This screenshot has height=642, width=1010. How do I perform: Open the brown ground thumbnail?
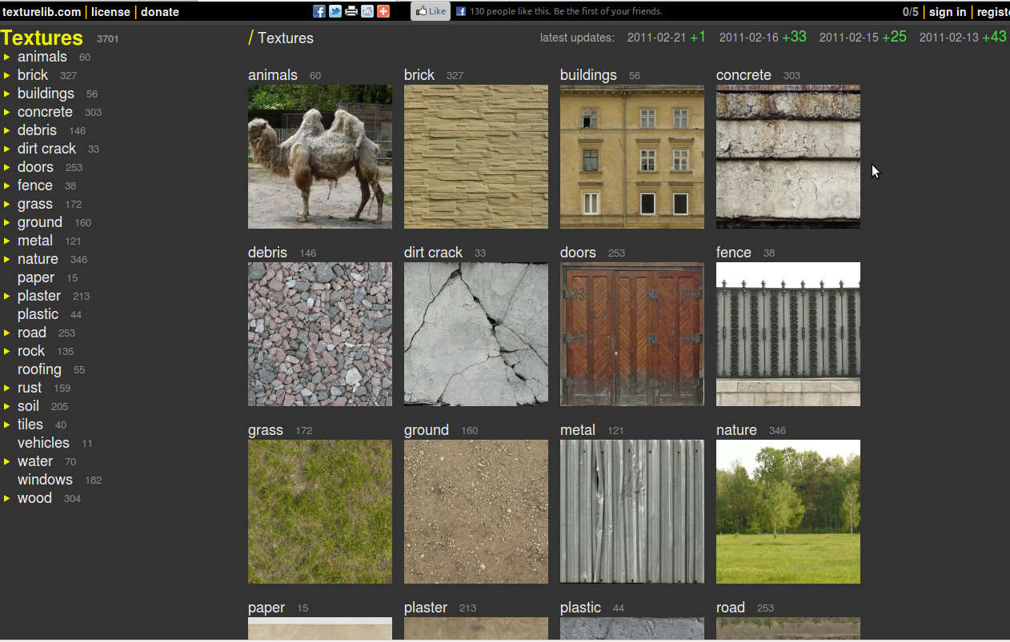pyautogui.click(x=476, y=512)
